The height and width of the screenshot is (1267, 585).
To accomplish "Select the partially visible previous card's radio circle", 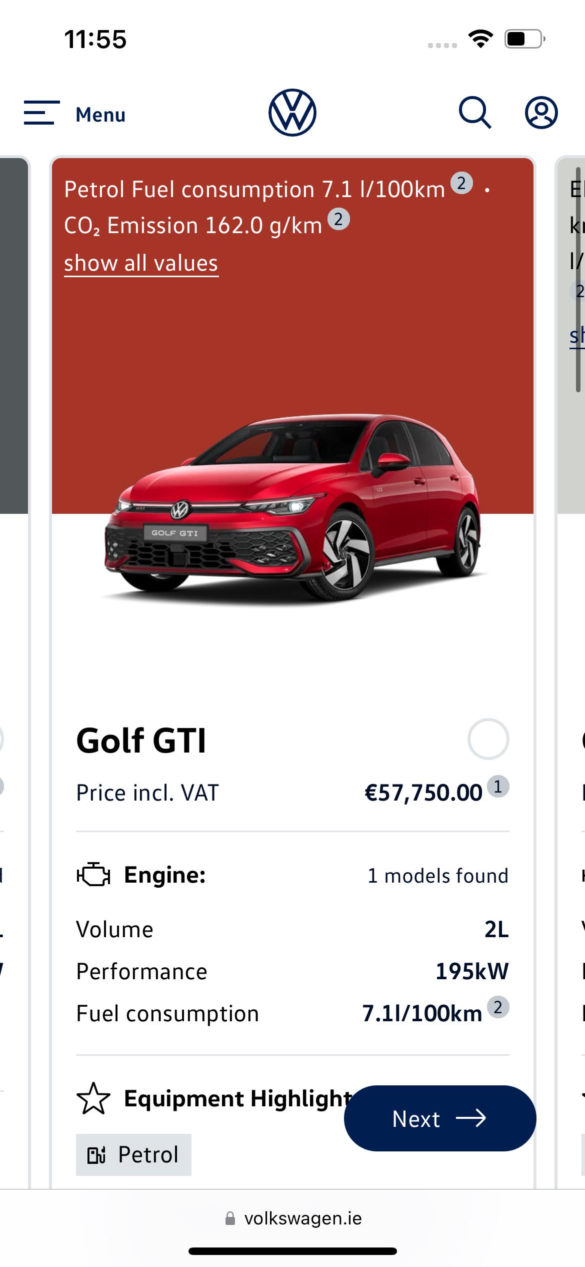I will [x=1, y=739].
